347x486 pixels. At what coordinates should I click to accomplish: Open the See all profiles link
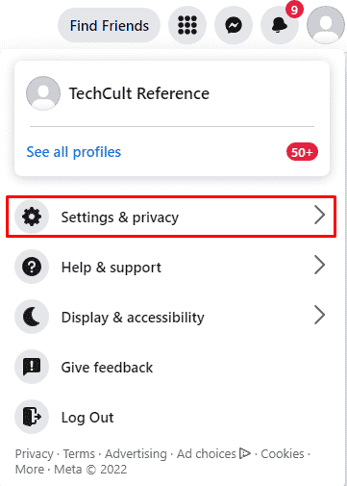74,152
